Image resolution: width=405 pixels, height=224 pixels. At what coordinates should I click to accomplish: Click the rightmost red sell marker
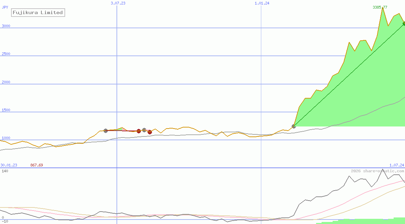tap(150, 132)
